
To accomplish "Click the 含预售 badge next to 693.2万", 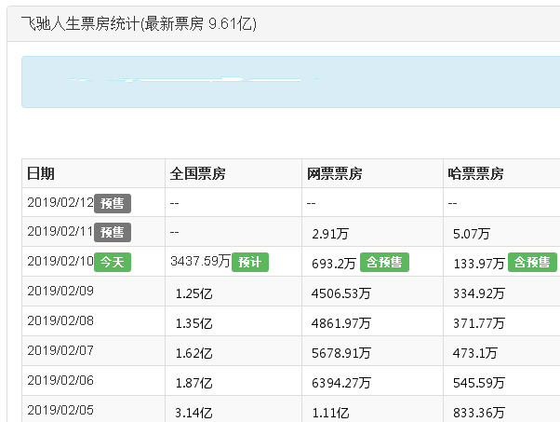I will click(x=384, y=262).
